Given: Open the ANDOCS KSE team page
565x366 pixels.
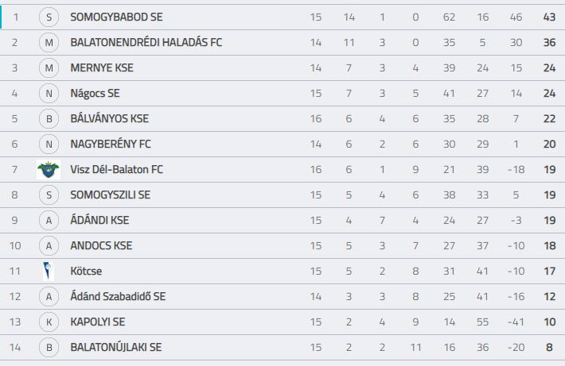Looking at the screenshot, I should [x=101, y=245].
